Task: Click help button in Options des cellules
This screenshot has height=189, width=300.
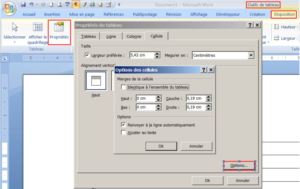Action: 204,70
